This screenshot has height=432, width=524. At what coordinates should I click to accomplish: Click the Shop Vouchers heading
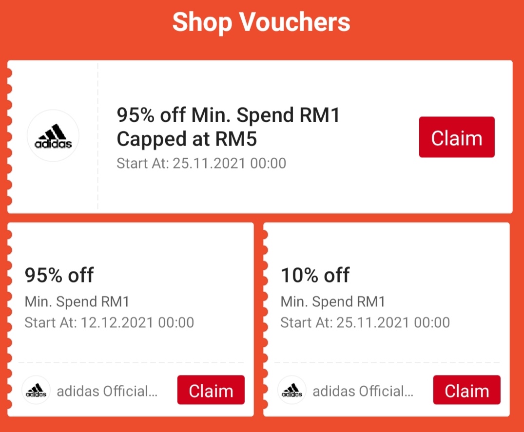tap(261, 22)
